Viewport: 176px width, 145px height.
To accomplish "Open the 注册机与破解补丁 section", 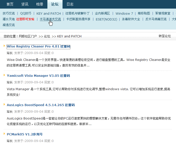I will 77,13.
